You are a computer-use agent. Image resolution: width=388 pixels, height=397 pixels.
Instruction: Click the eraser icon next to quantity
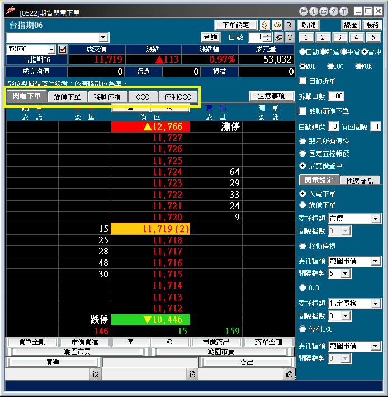point(278,37)
